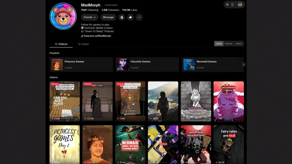The width and height of the screenshot is (292, 164).
Task: View the 1.5M Followers list
Action: [110, 10]
